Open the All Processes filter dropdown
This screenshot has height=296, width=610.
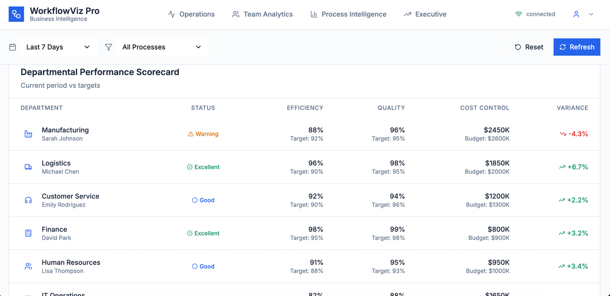point(162,47)
